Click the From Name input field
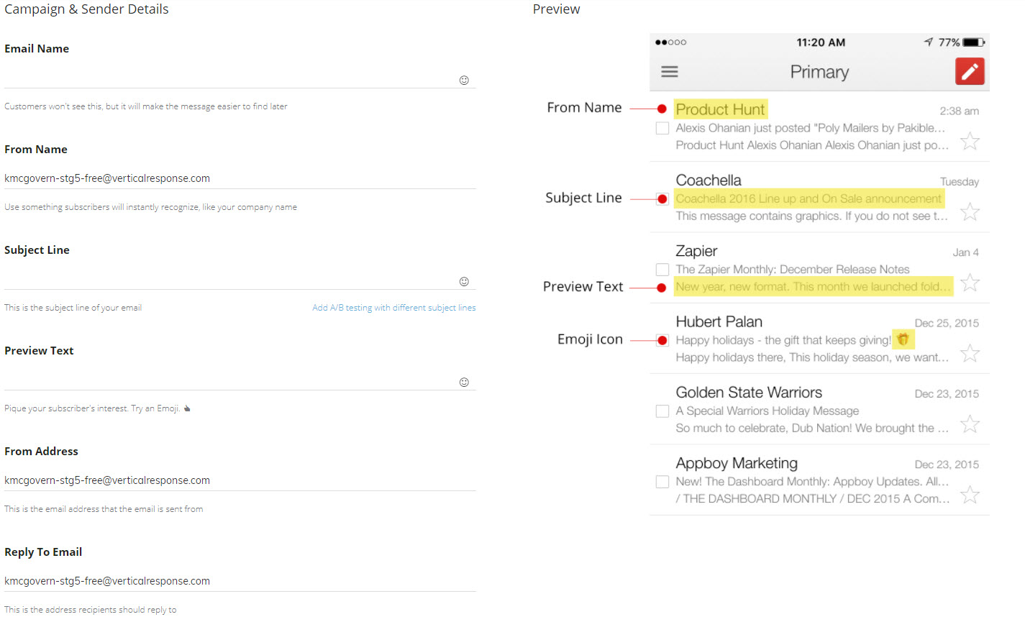The image size is (1025, 622). pos(240,178)
